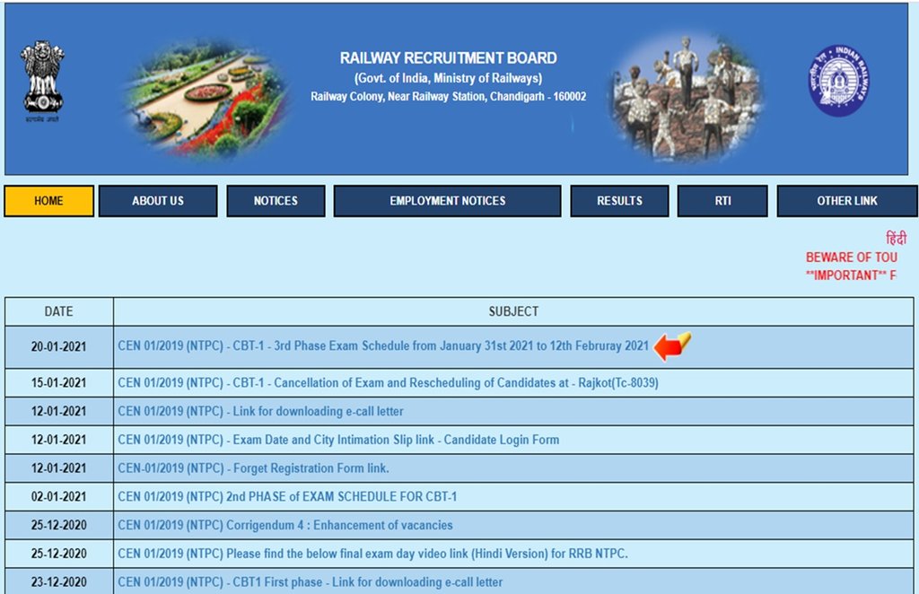Viewport: 919px width, 594px height.
Task: Open the Forget Registration Form link
Action: tap(253, 468)
